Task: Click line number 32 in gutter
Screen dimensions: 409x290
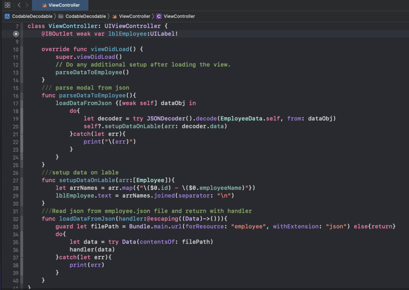Action: [16, 219]
